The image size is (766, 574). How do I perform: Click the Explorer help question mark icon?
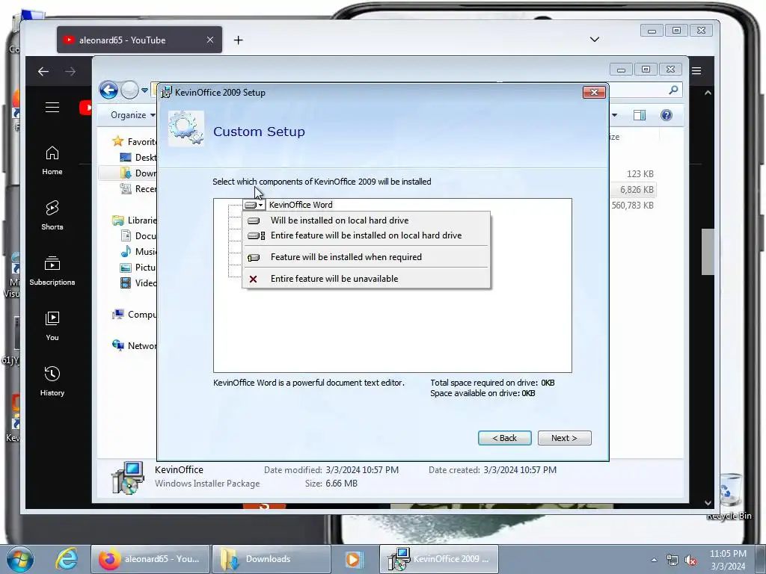point(667,115)
